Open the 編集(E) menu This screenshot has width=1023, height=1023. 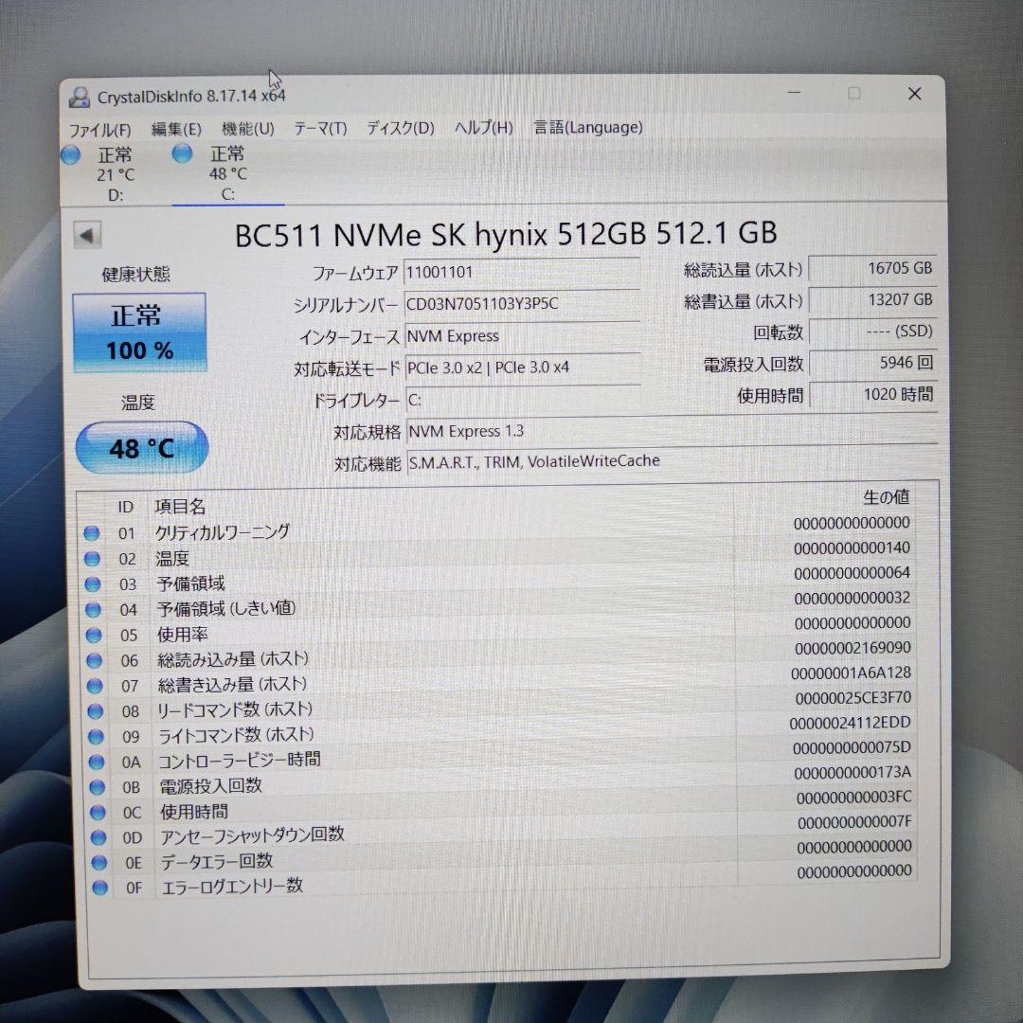click(x=176, y=129)
